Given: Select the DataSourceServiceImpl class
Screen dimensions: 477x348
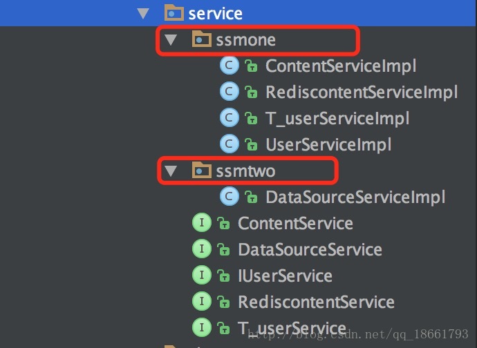Looking at the screenshot, I should tap(355, 197).
